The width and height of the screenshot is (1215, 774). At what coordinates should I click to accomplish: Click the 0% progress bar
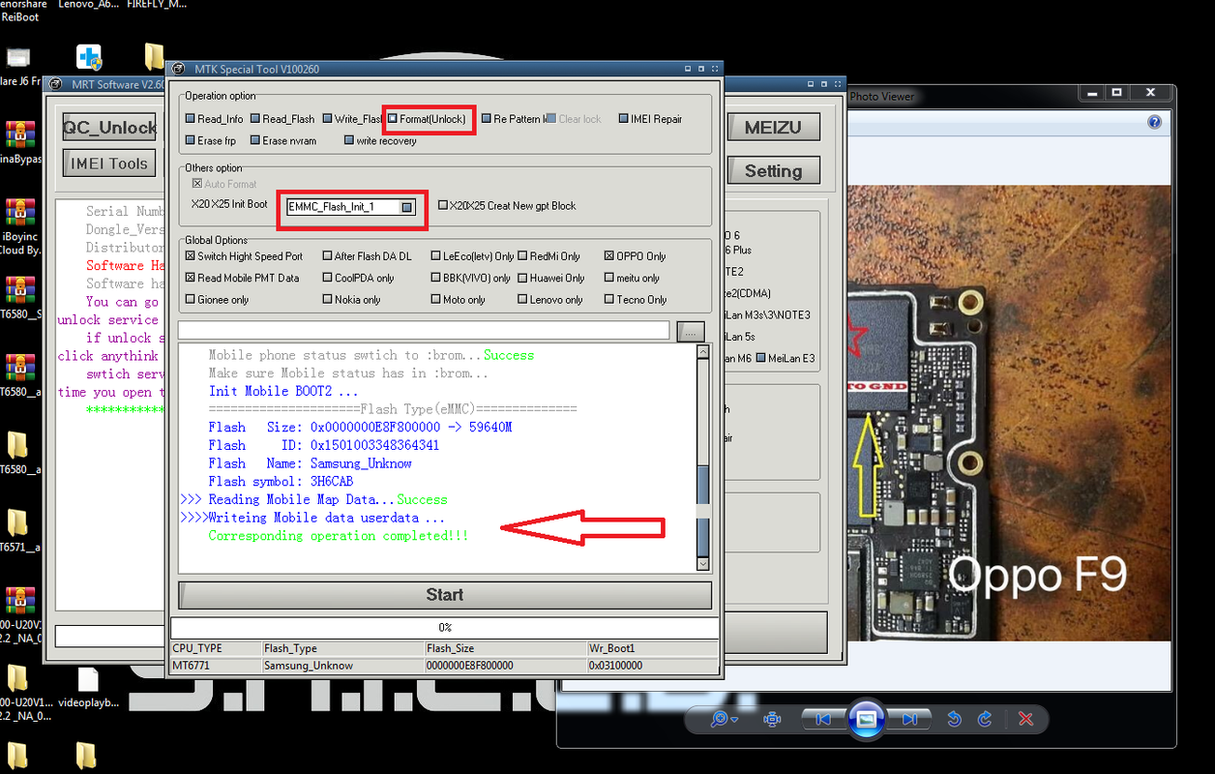(445, 627)
